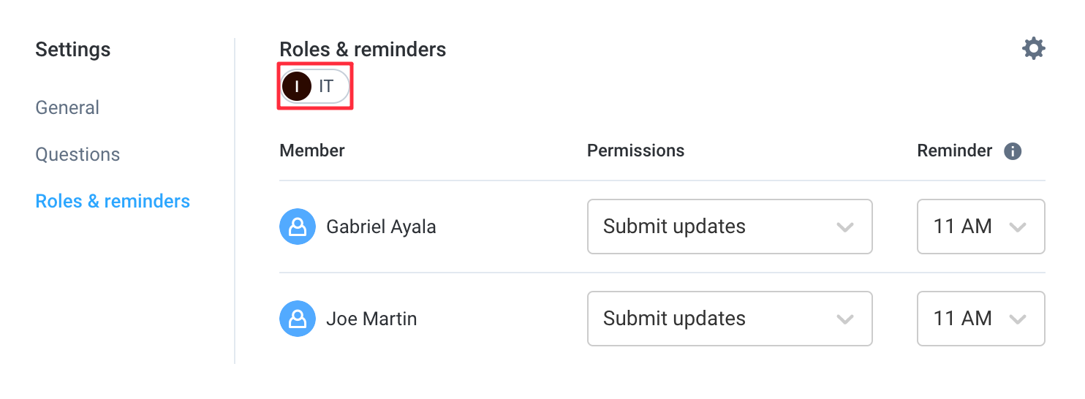Switch to the Questions settings section
This screenshot has width=1085, height=399.
point(77,154)
